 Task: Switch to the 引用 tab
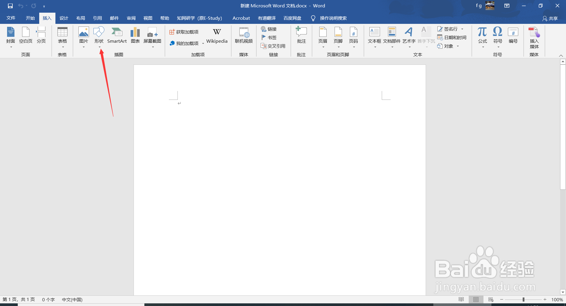[98, 18]
